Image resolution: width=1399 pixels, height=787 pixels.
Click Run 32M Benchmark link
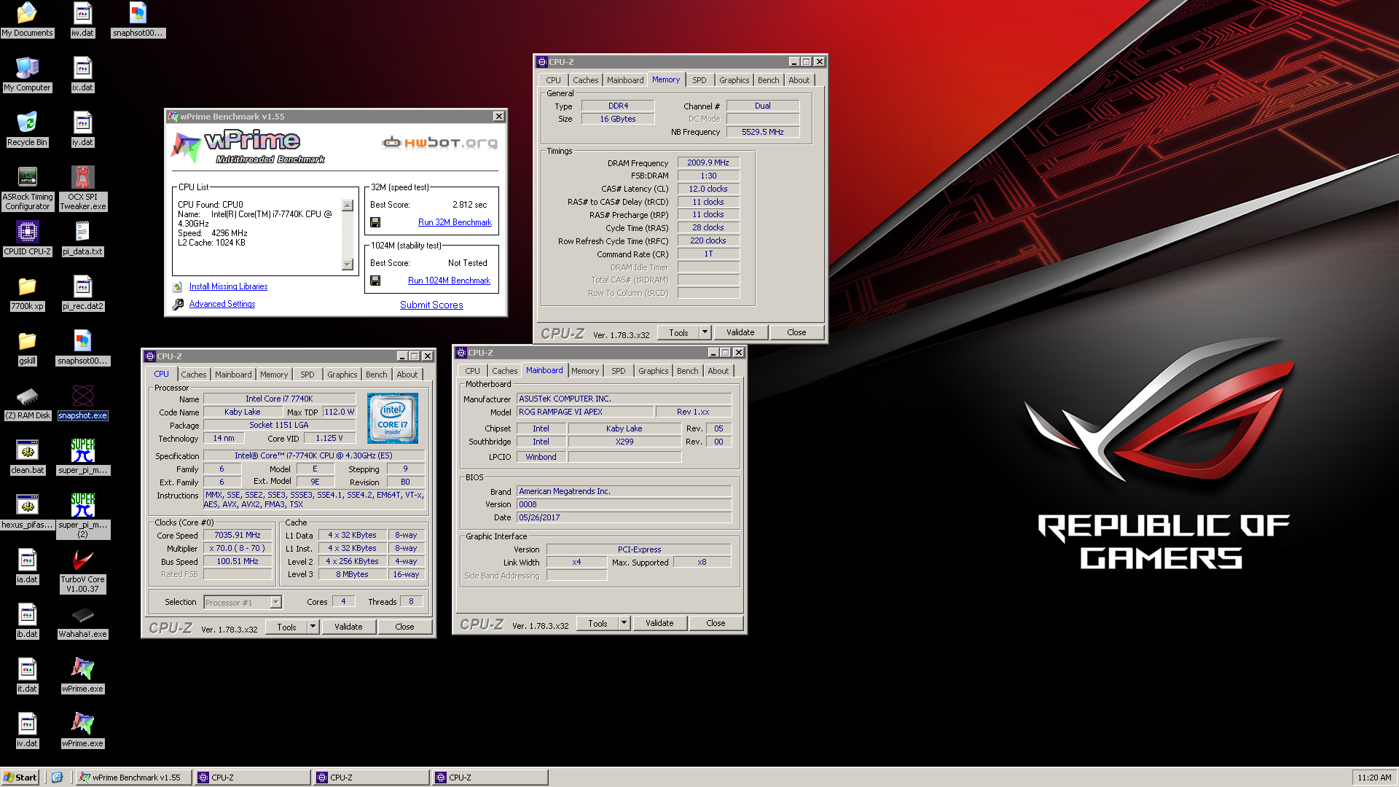point(455,222)
